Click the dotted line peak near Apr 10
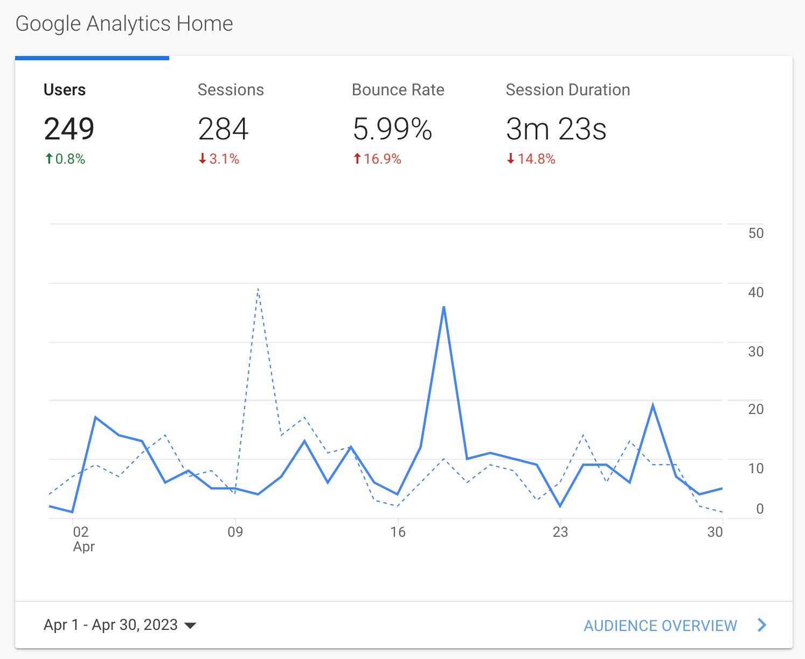This screenshot has width=805, height=659. [x=258, y=289]
